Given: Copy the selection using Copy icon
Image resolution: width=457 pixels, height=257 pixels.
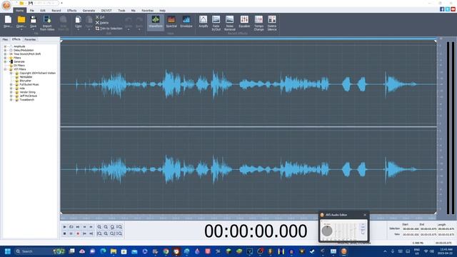Looking at the screenshot, I should [x=78, y=21].
